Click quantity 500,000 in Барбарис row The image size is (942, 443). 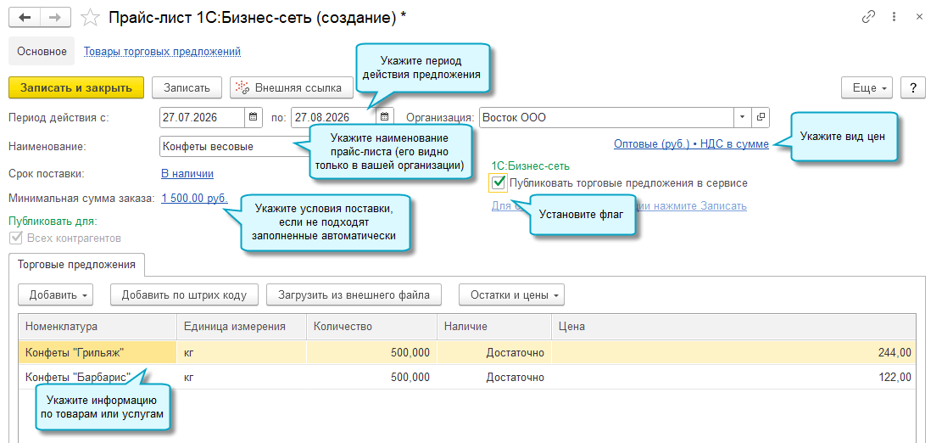coord(372,378)
